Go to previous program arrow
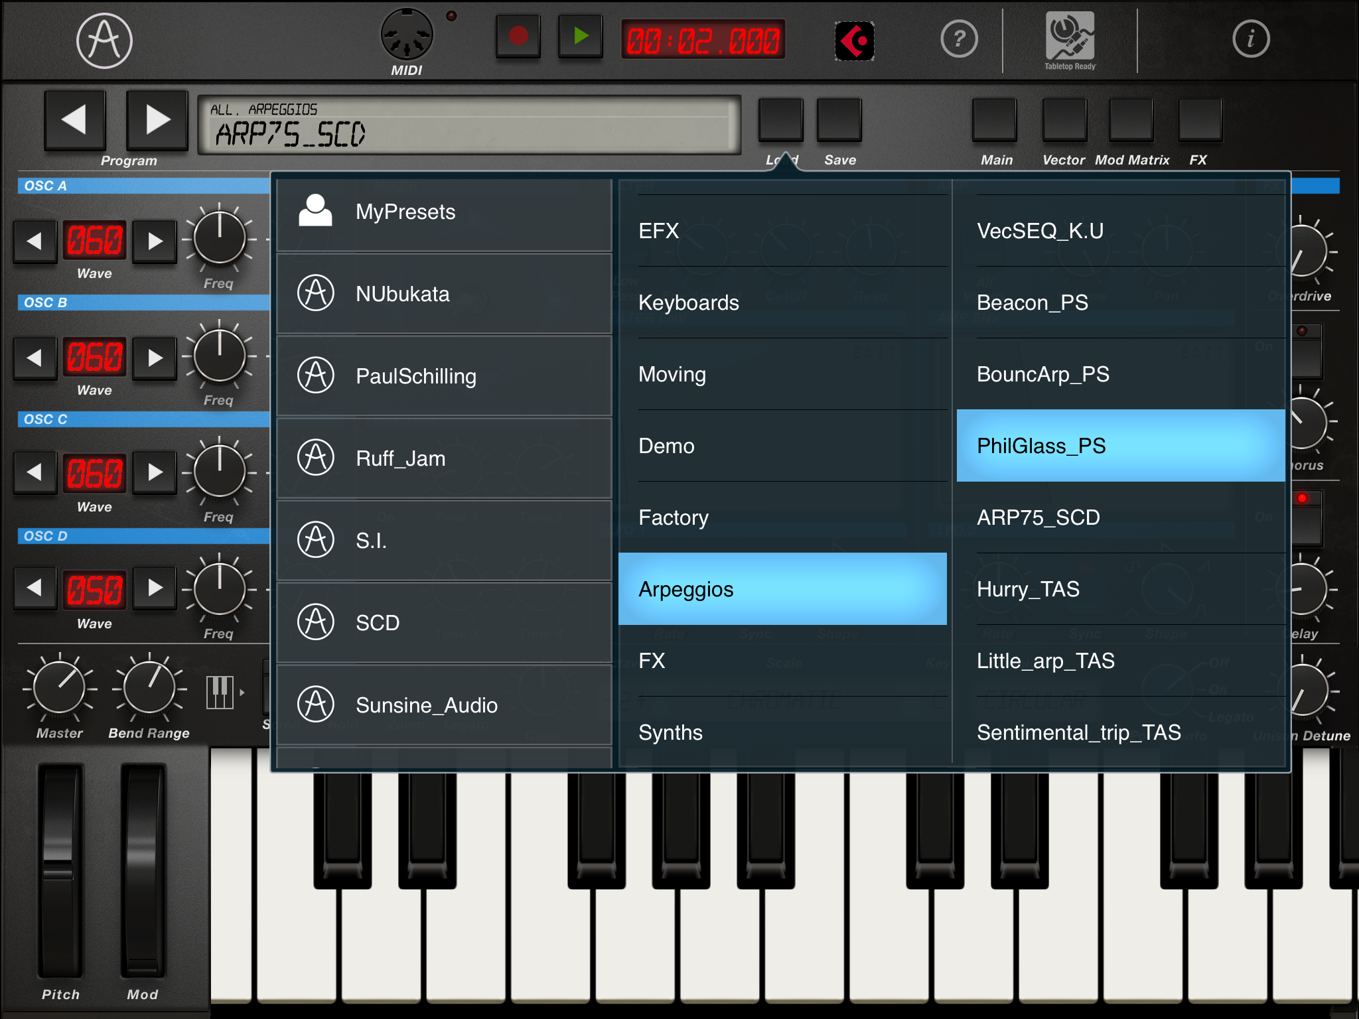The height and width of the screenshot is (1019, 1359). (x=75, y=120)
